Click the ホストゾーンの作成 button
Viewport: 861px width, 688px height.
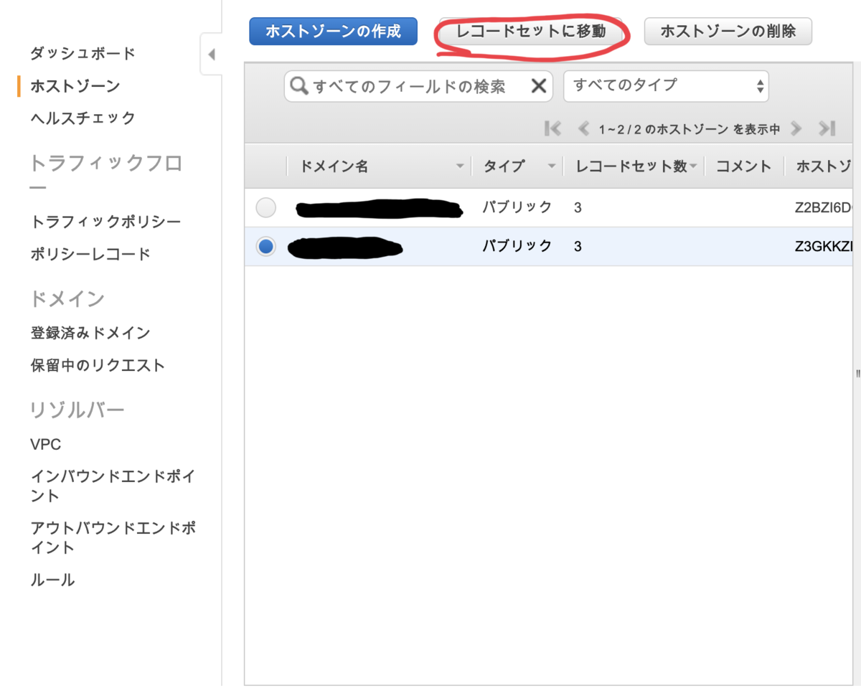pyautogui.click(x=333, y=31)
